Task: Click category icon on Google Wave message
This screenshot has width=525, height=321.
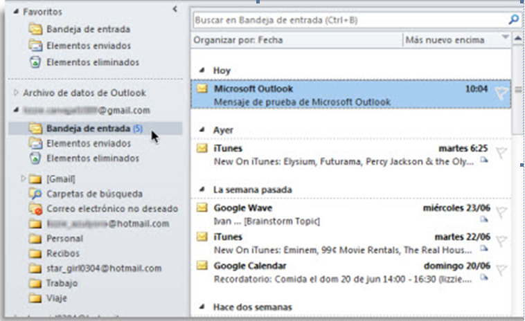Action: click(x=484, y=219)
